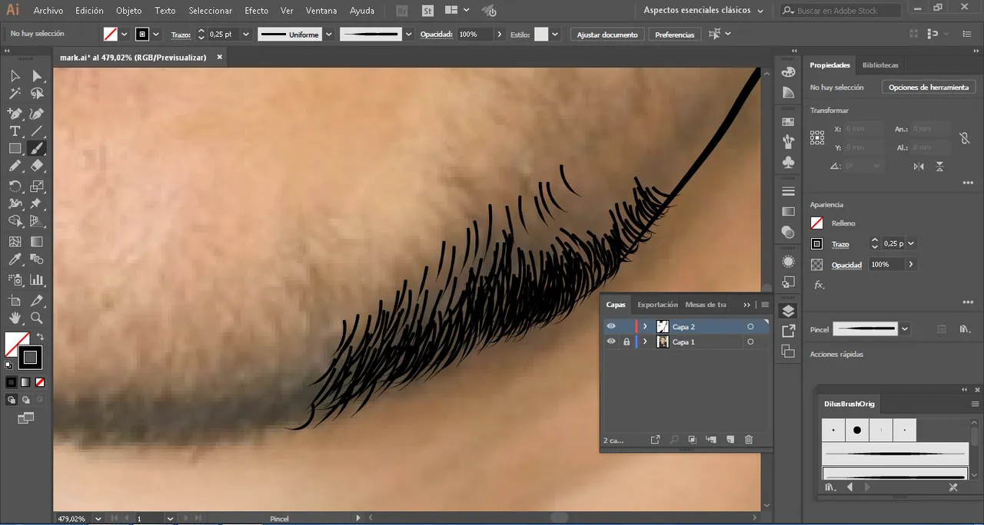Open the Symbols panel club icon
This screenshot has width=984, height=525.
(788, 163)
